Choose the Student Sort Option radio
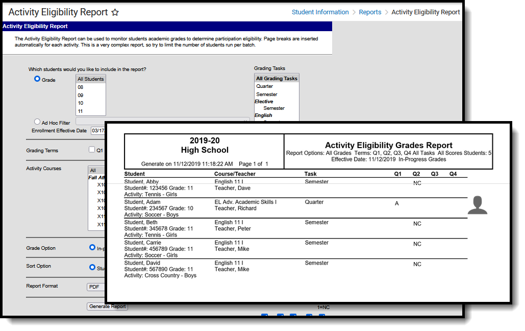This screenshot has width=525, height=331. pyautogui.click(x=92, y=268)
